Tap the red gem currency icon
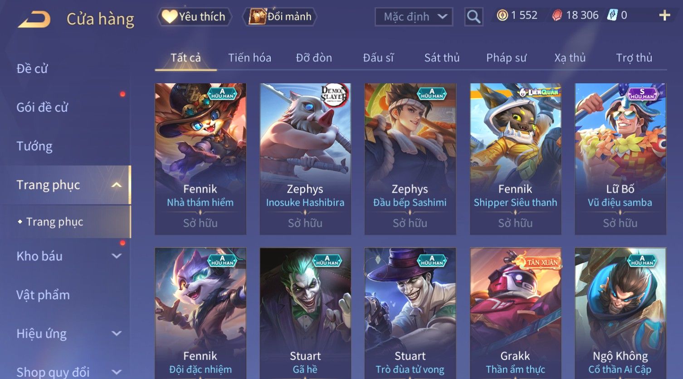The height and width of the screenshot is (379, 683). coord(557,16)
